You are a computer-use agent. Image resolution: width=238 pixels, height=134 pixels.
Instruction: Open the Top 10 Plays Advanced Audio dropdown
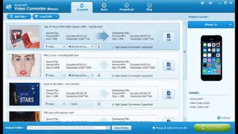click(x=81, y=47)
